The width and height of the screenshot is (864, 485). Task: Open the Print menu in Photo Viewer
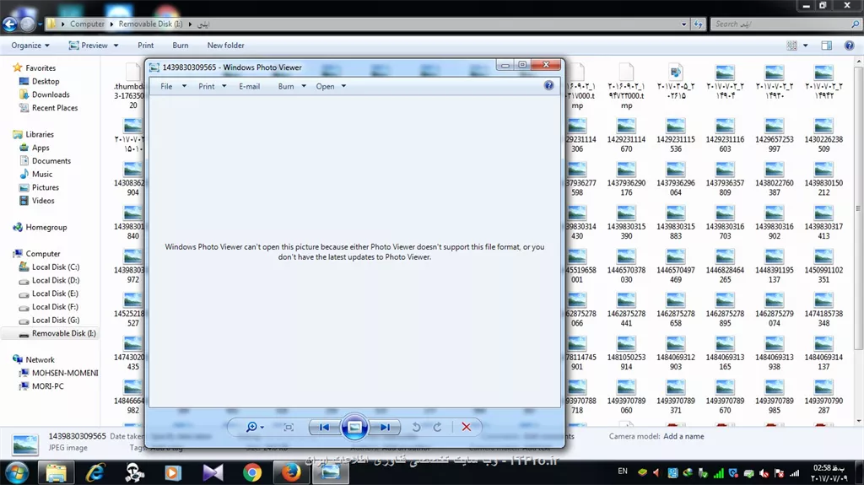point(212,87)
